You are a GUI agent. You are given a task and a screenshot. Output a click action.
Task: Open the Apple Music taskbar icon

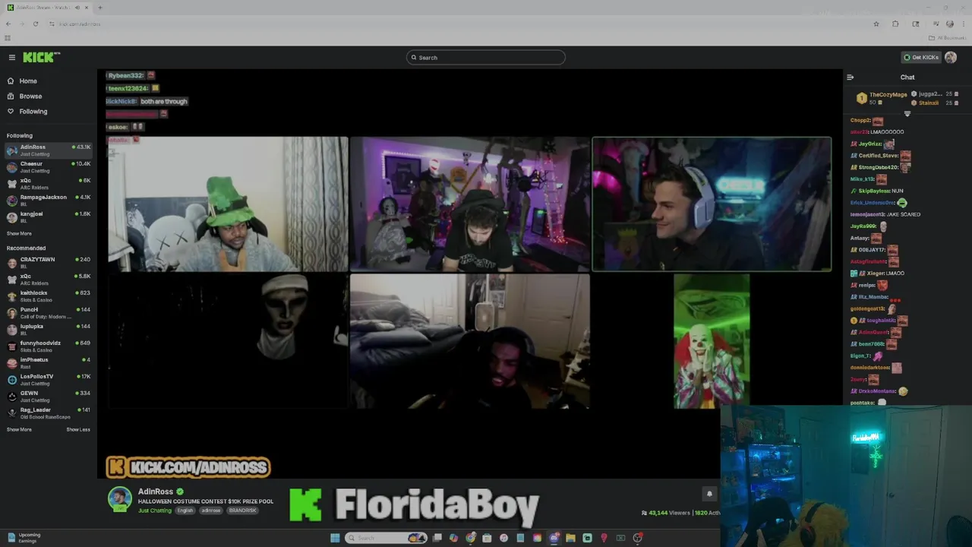pyautogui.click(x=503, y=538)
